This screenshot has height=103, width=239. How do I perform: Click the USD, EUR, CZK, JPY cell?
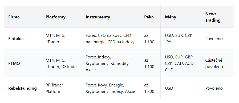point(181,39)
